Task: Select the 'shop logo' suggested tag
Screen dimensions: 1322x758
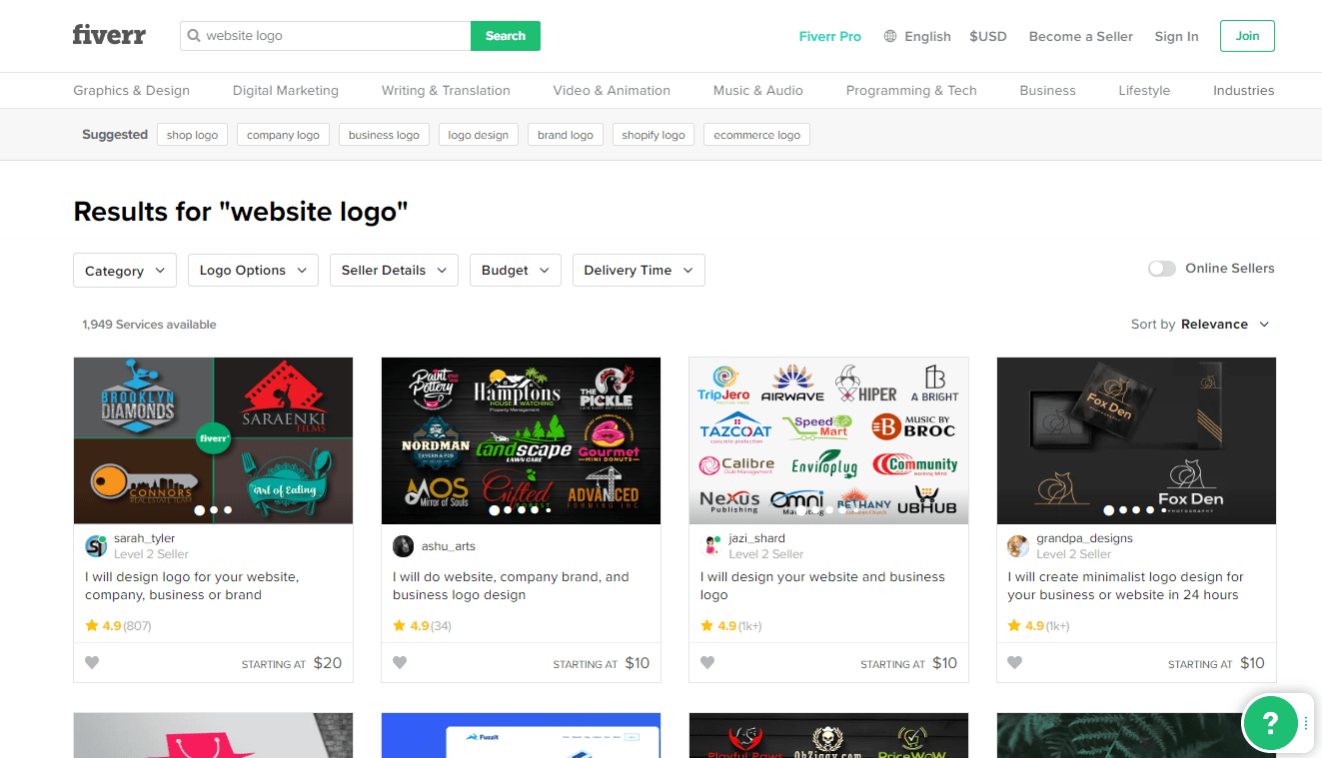Action: click(x=192, y=135)
